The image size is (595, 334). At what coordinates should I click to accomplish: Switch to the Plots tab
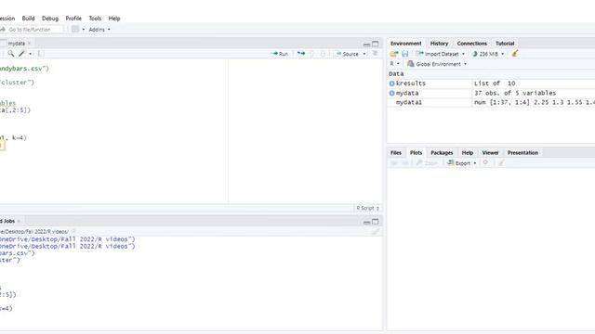[x=416, y=152]
